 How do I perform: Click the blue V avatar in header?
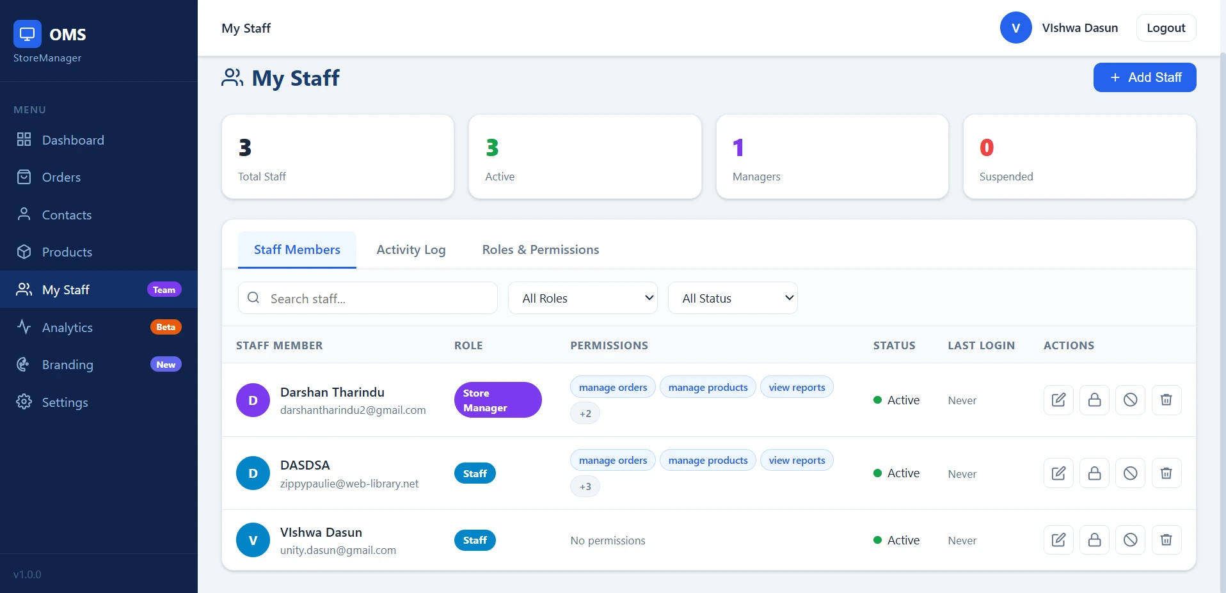pos(1015,28)
